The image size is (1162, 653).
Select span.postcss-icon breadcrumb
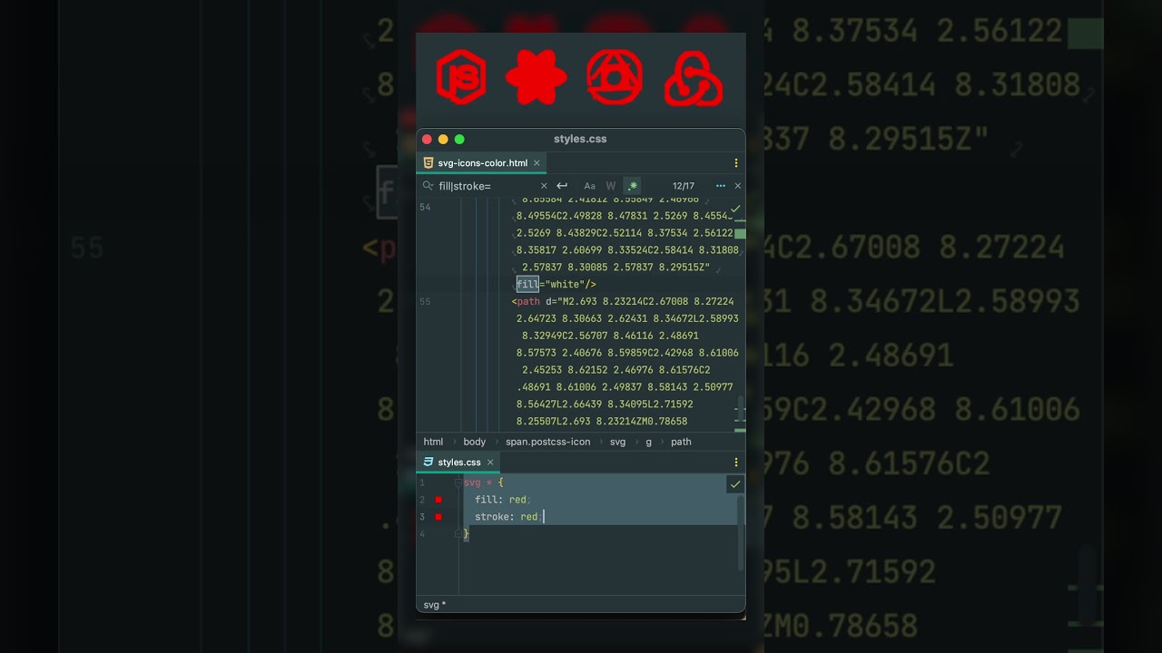pyautogui.click(x=547, y=442)
